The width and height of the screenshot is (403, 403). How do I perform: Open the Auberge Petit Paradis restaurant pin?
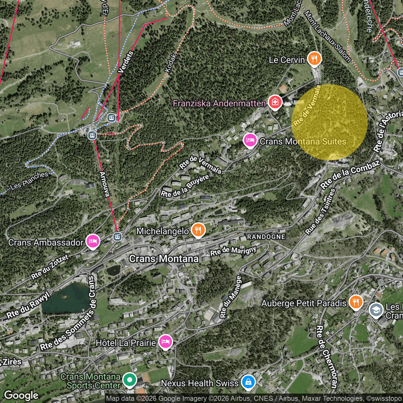(x=356, y=303)
